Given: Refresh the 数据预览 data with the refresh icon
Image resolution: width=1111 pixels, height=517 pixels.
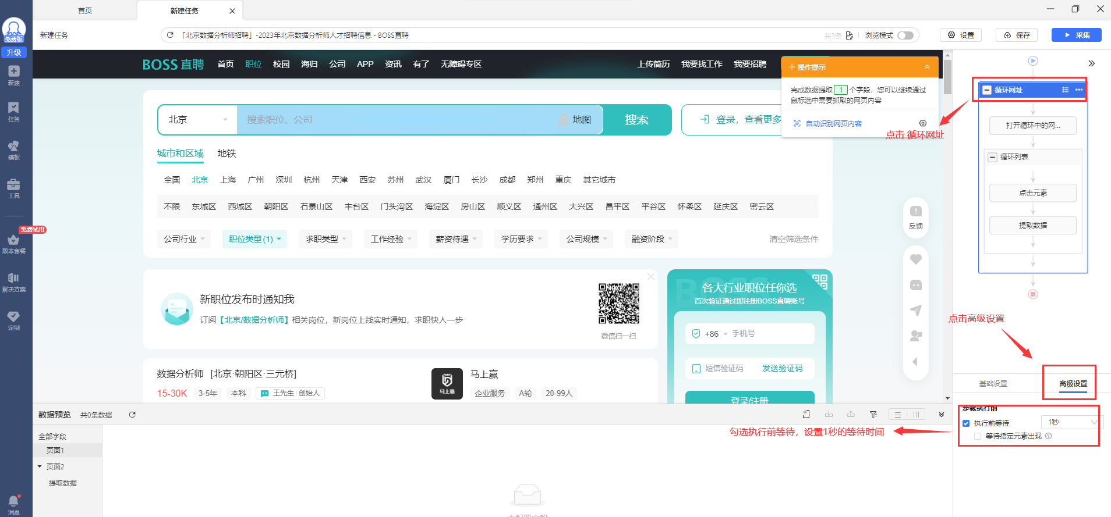Looking at the screenshot, I should tap(132, 415).
